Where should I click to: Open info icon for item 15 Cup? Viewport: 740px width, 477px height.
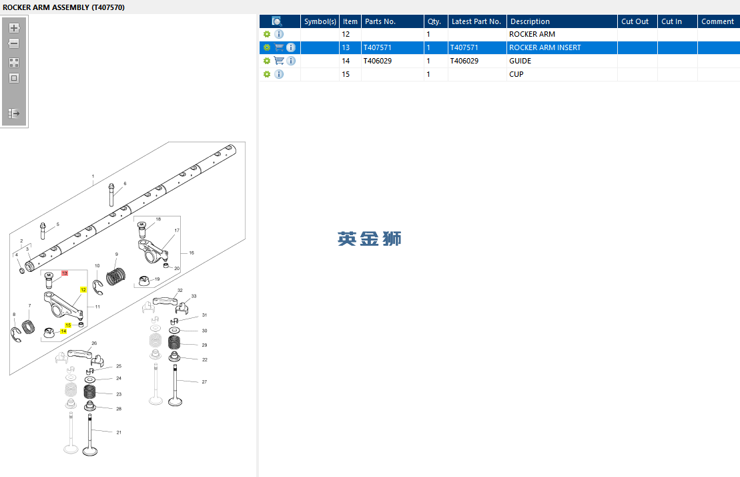pos(279,74)
